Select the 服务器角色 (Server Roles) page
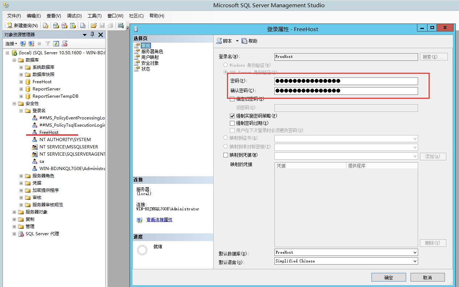 (x=152, y=51)
